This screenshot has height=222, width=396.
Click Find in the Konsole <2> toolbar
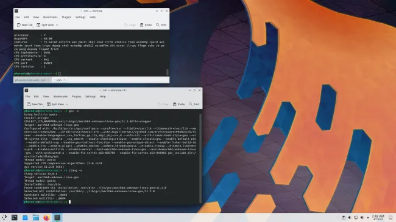click(x=194, y=104)
